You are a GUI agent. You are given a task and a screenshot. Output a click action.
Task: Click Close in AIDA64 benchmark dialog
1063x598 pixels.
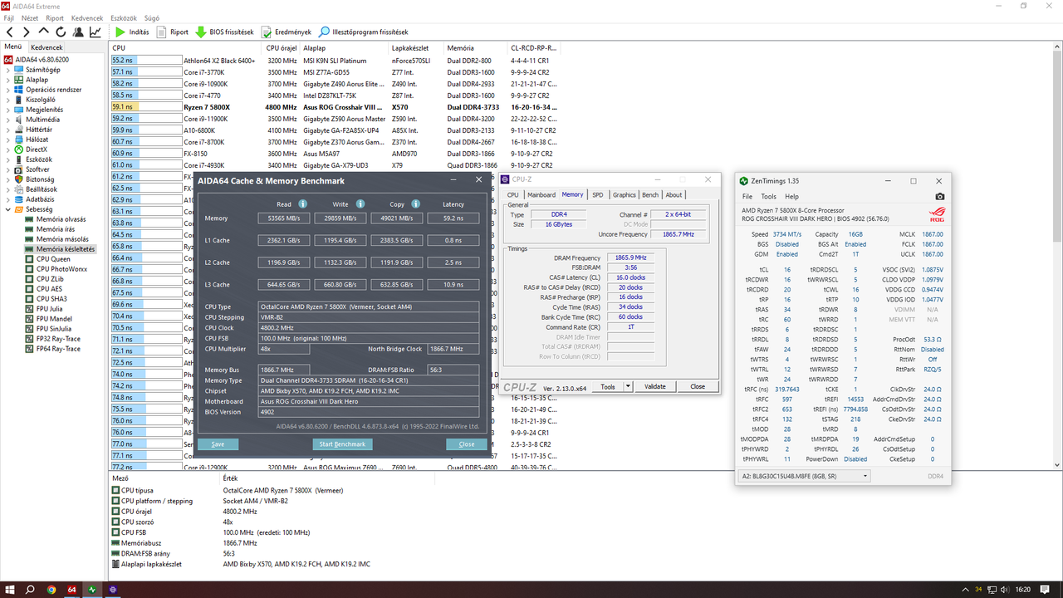click(467, 444)
